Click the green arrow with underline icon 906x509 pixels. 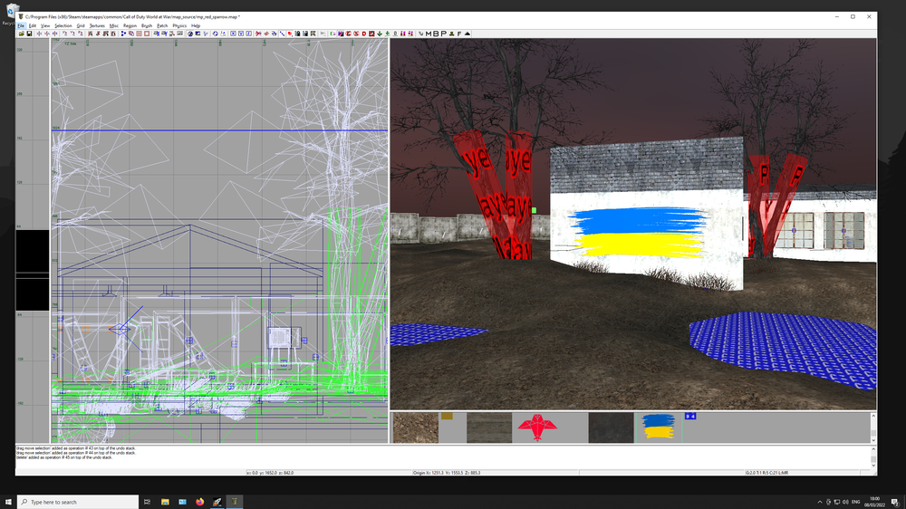tap(387, 34)
